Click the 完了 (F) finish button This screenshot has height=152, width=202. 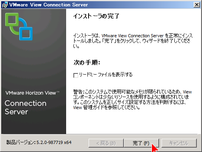point(141,143)
